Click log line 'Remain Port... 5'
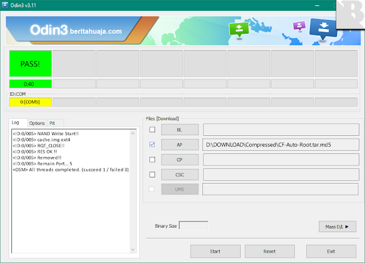The width and height of the screenshot is (365, 263). click(43, 164)
